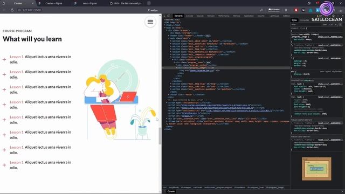
Task: Open the Lighthouse tab in DevTools
Action: click(x=274, y=16)
